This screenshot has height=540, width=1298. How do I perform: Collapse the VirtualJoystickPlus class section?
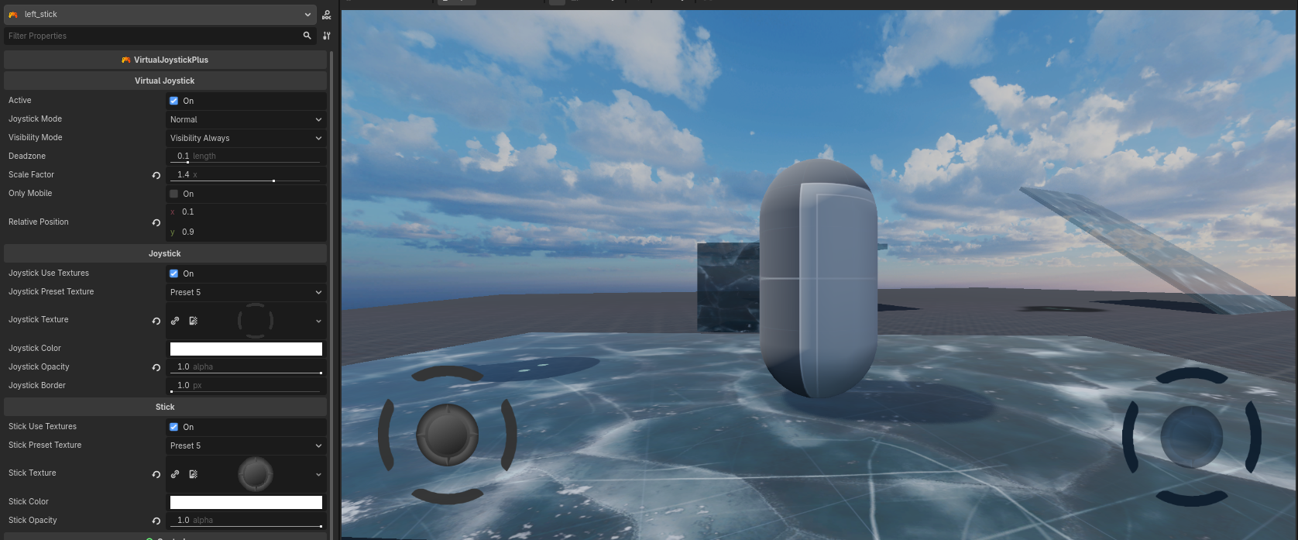click(x=165, y=60)
